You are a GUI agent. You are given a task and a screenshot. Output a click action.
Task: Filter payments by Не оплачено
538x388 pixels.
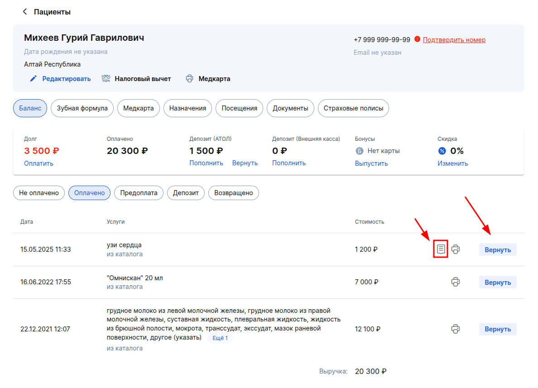click(x=39, y=193)
